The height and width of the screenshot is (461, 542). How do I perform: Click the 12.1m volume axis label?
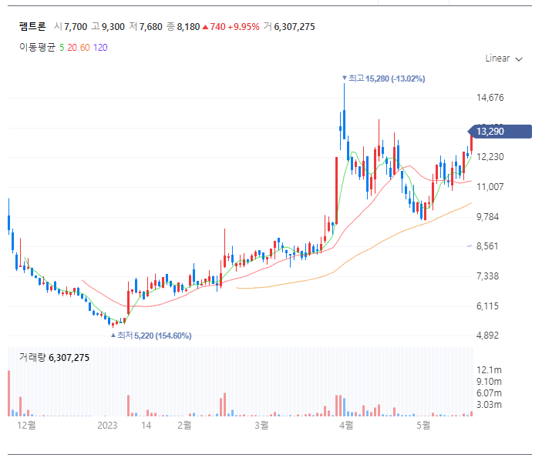(x=489, y=370)
